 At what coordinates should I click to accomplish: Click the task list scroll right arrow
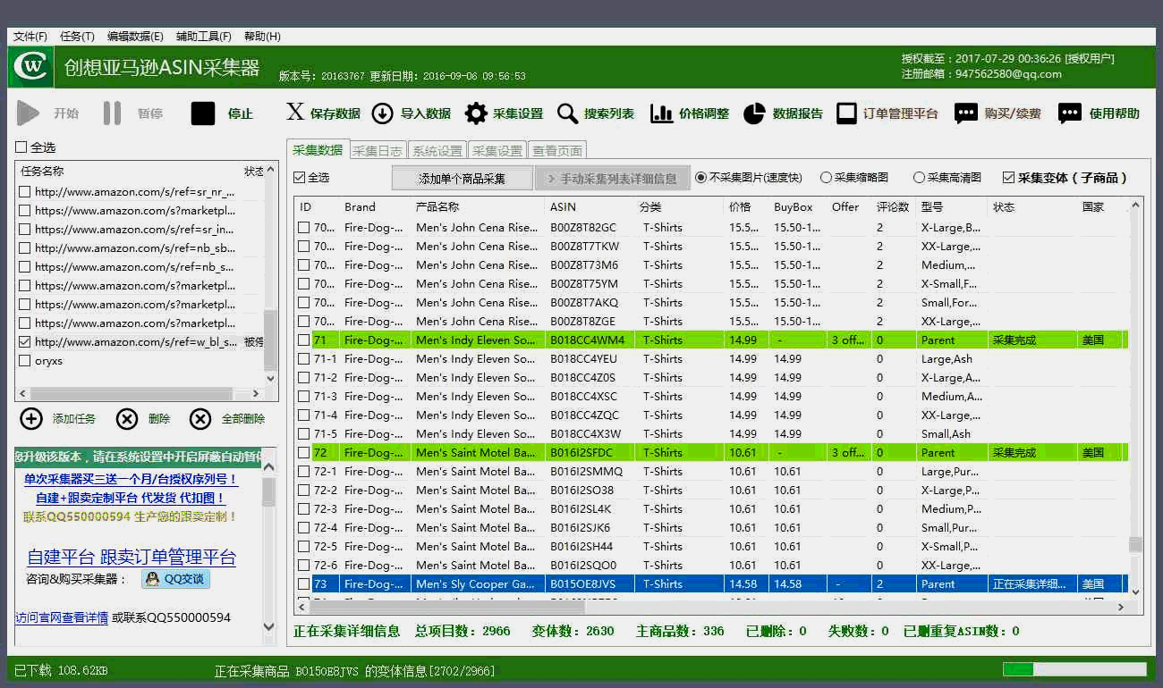click(256, 394)
